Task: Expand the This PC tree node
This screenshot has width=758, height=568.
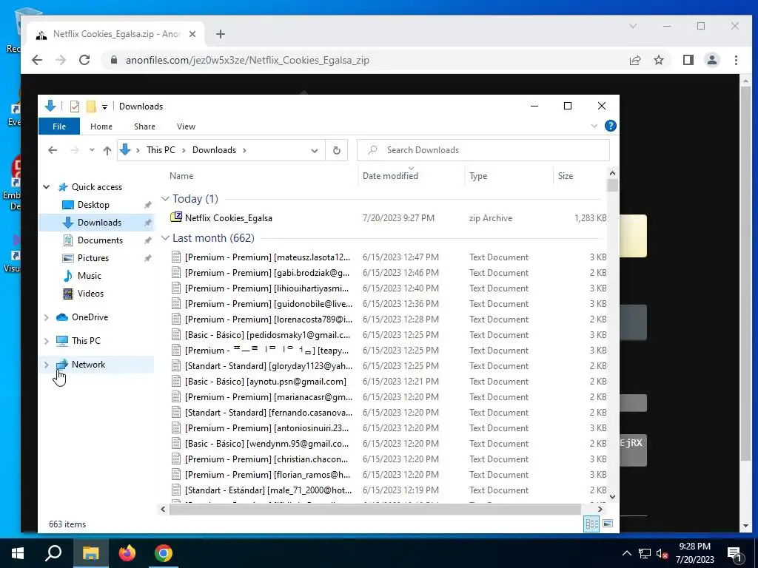Action: [x=47, y=341]
